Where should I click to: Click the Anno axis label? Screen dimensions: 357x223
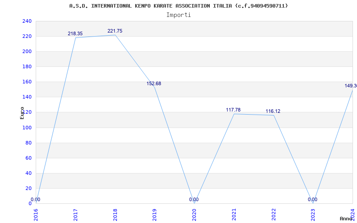[x=346, y=219]
